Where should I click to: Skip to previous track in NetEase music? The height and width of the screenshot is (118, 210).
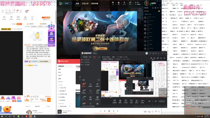coord(104,111)
